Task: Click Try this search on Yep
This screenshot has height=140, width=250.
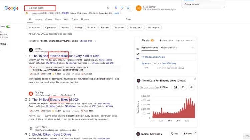Action: [x=153, y=57]
